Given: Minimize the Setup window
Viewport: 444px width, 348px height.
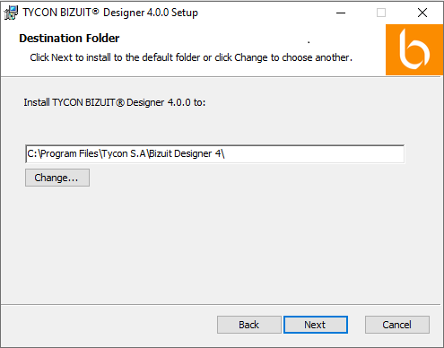Looking at the screenshot, I should 341,13.
